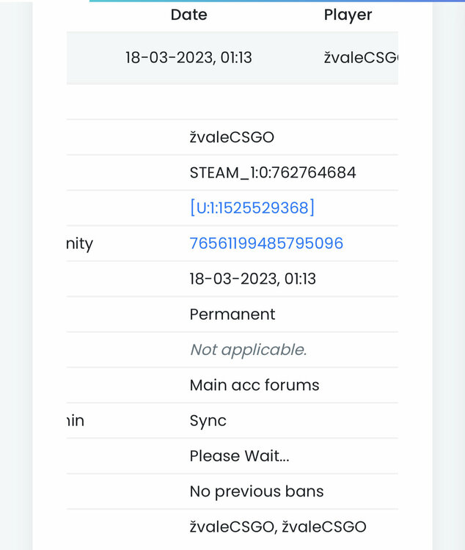Viewport: 465px width, 550px height.
Task: Open the 76561199485795096 community profile link
Action: point(266,243)
